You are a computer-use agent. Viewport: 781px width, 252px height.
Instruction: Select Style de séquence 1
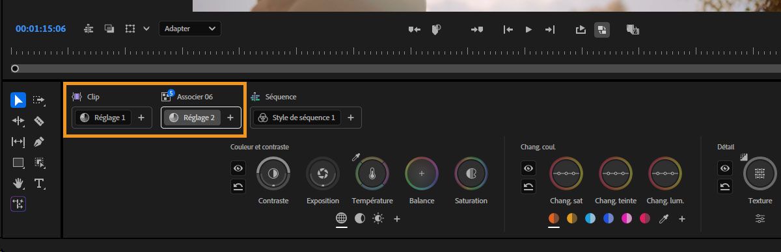coord(297,118)
